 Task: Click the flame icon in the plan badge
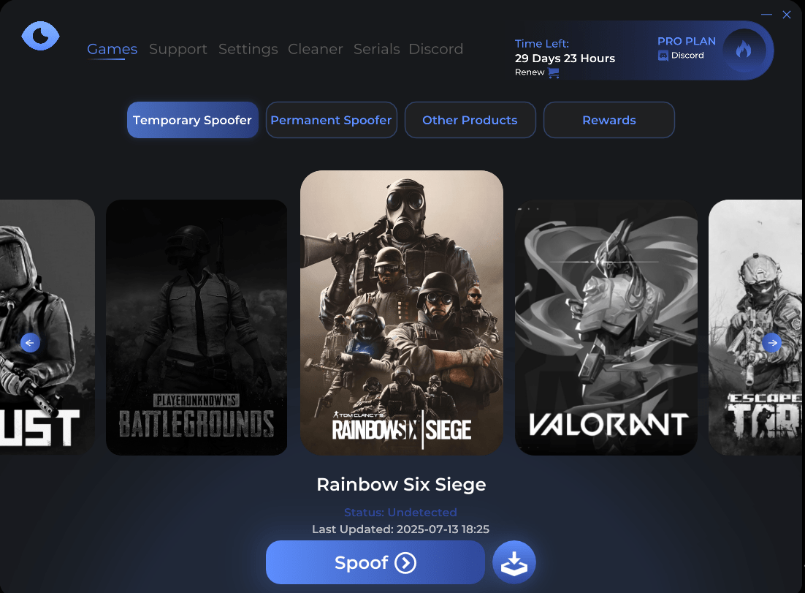click(744, 50)
